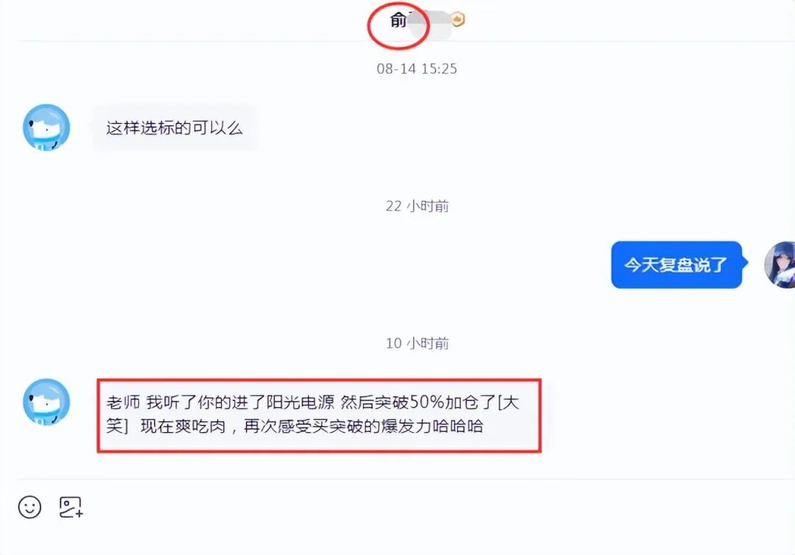Click the gold badge beside contact name
Viewport: 795px width, 555px height.
coord(458,20)
